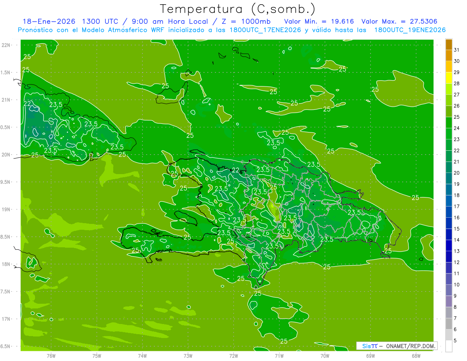This screenshot has height=361, width=467.
Task: Click legend value "24" on color bar
Action: [456, 128]
